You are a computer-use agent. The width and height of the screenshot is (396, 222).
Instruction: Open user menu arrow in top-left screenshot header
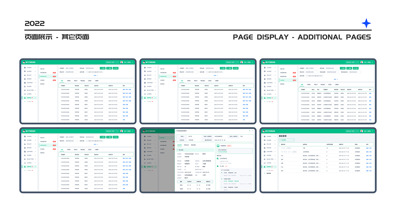(132, 62)
